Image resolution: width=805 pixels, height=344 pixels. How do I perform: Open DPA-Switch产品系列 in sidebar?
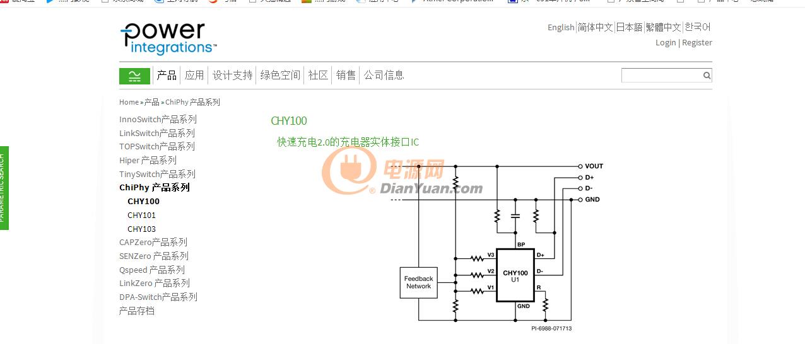[158, 297]
